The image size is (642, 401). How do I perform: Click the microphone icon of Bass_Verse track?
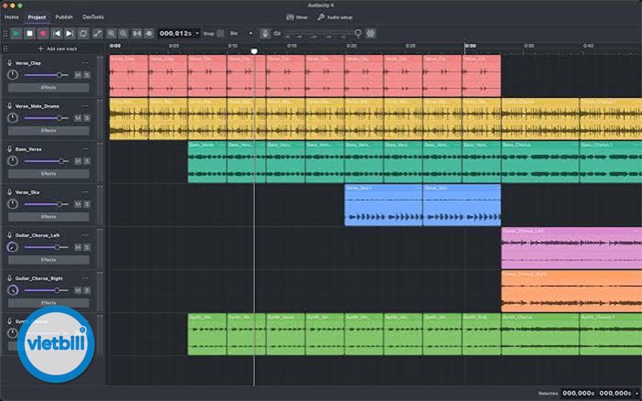coord(10,149)
